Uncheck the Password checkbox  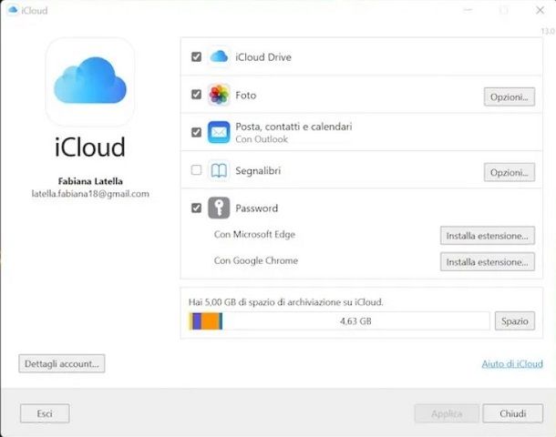tap(196, 208)
